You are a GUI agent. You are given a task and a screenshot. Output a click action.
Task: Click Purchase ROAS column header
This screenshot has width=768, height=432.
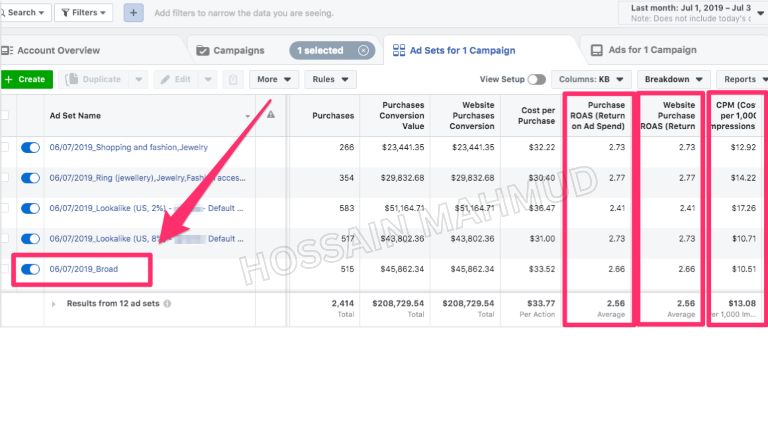(x=598, y=116)
